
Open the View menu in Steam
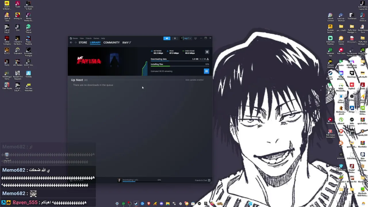pos(82,38)
